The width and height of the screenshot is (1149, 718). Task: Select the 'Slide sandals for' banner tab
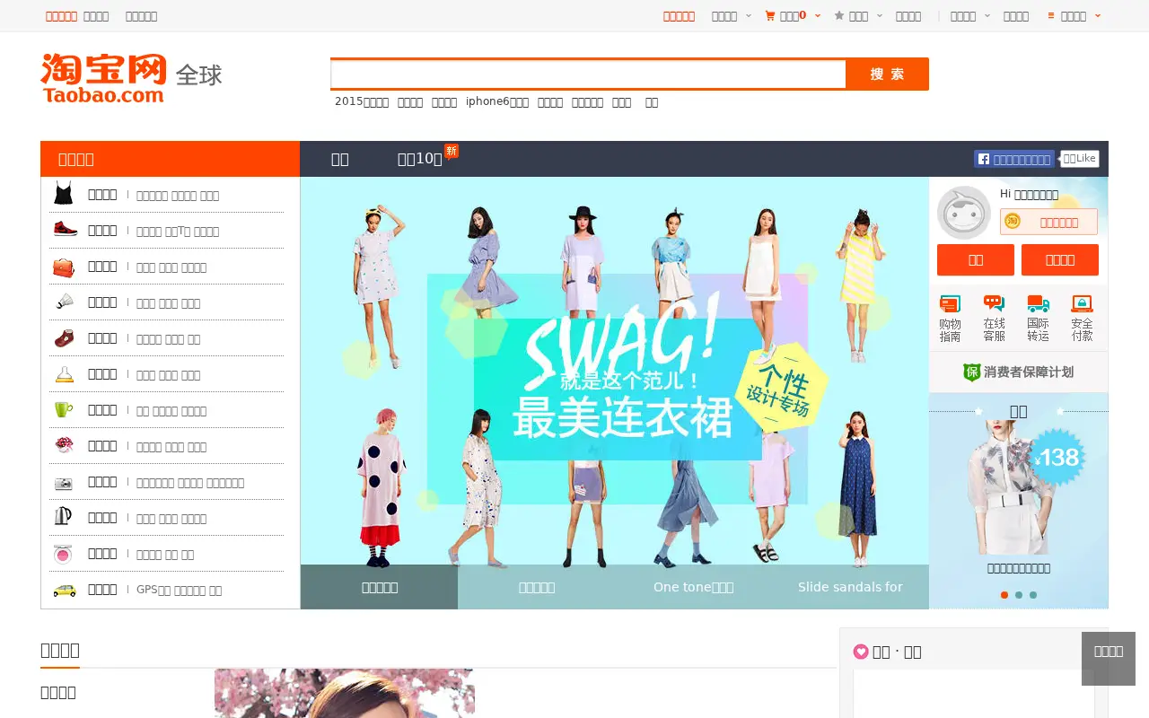click(x=850, y=587)
